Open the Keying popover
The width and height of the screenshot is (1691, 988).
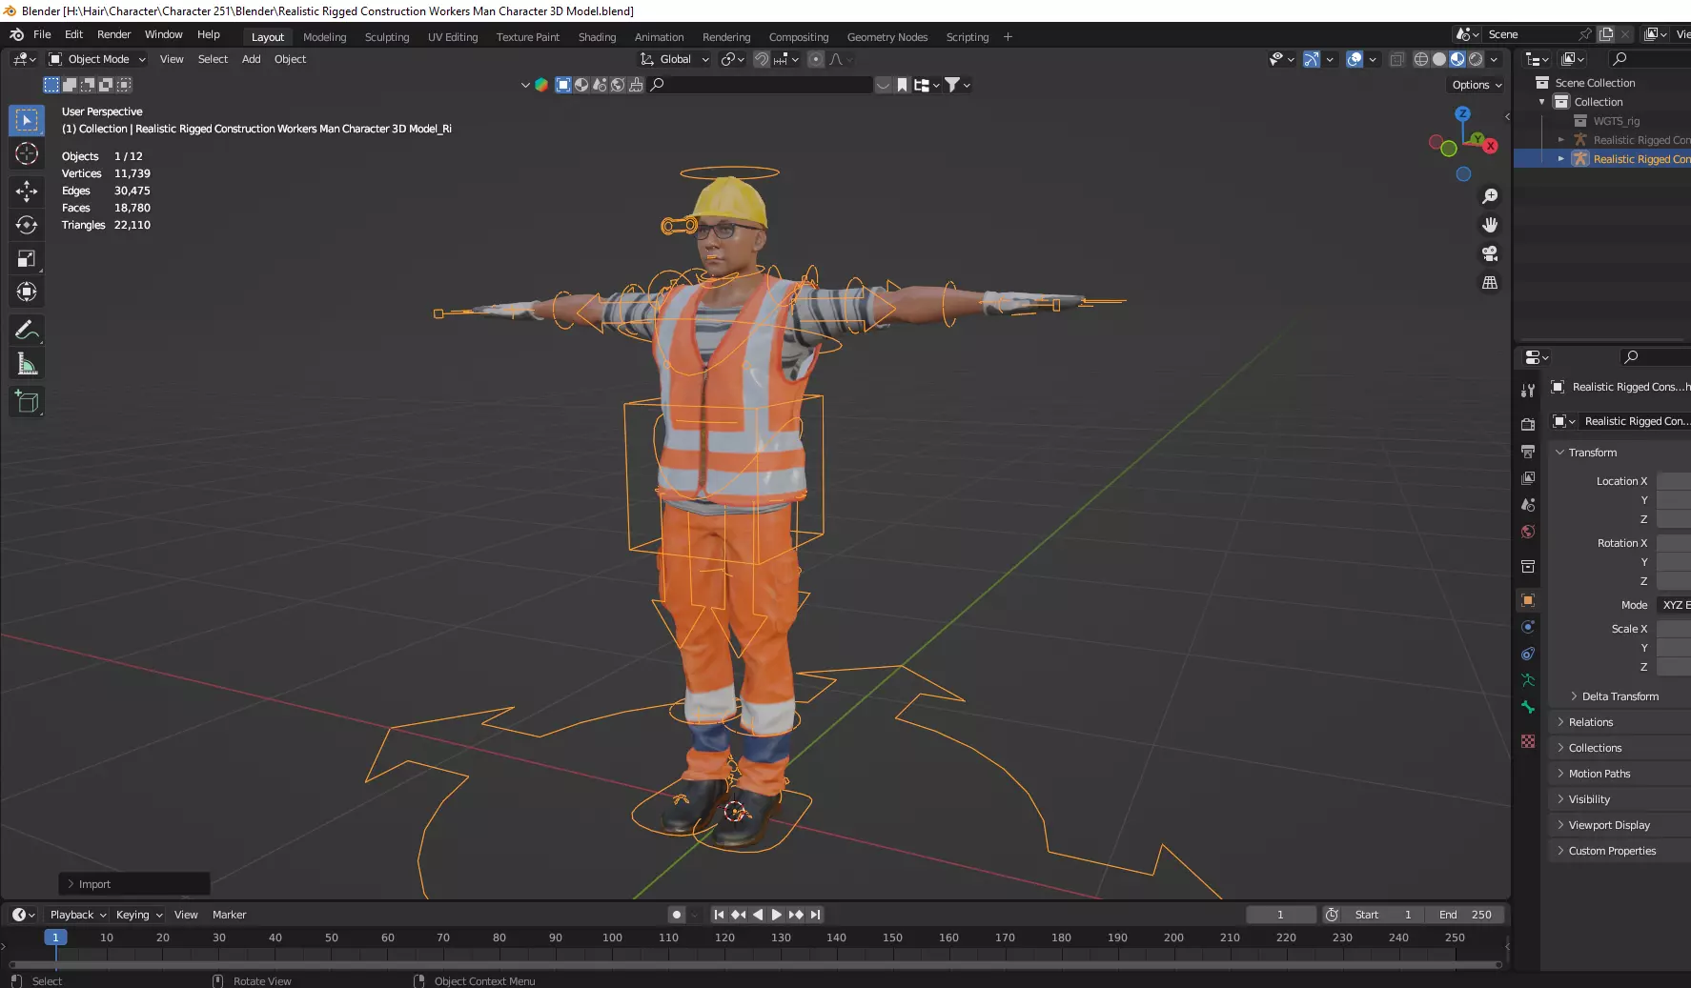click(138, 915)
